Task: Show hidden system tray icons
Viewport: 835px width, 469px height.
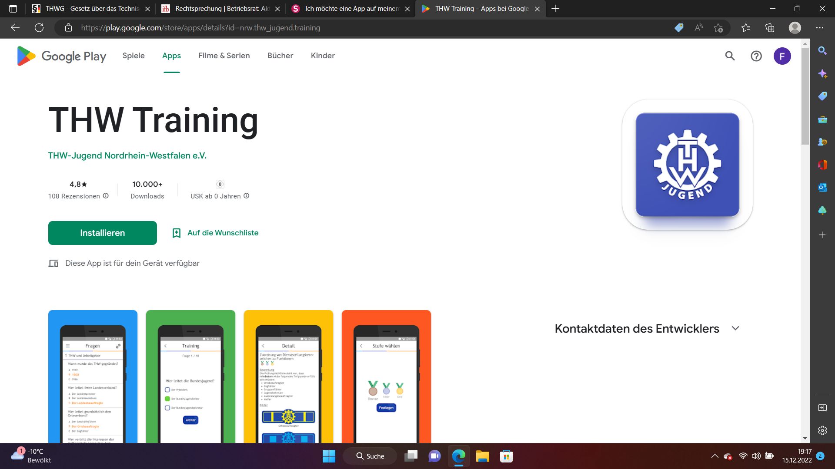Action: [715, 456]
